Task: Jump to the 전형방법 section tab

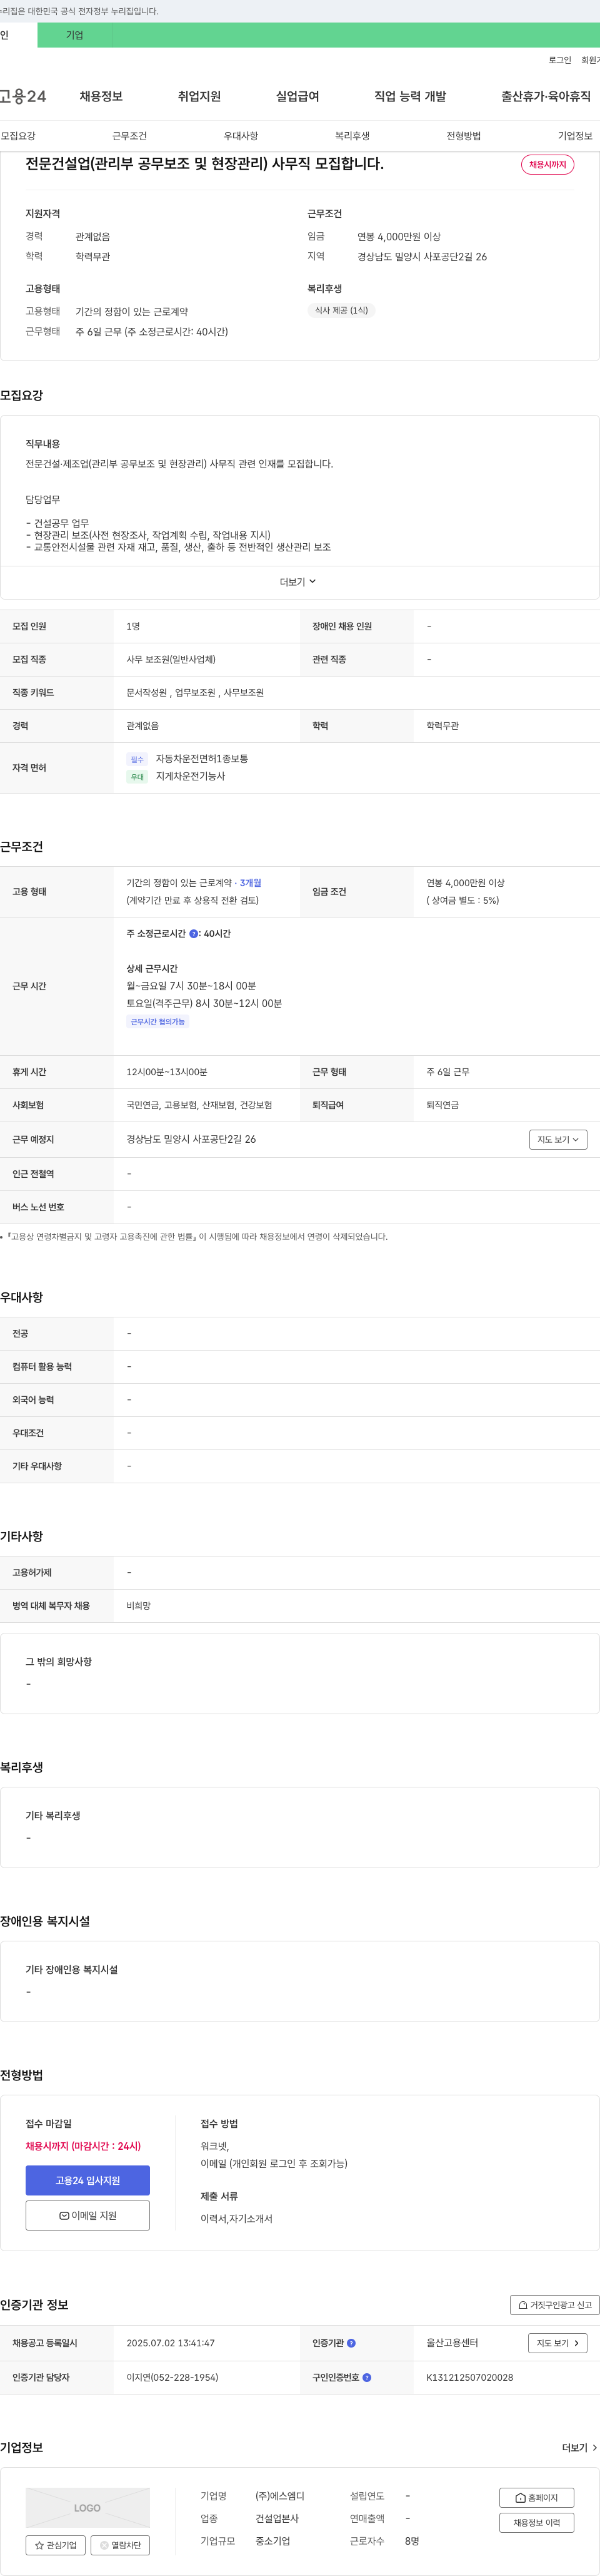Action: click(x=463, y=136)
